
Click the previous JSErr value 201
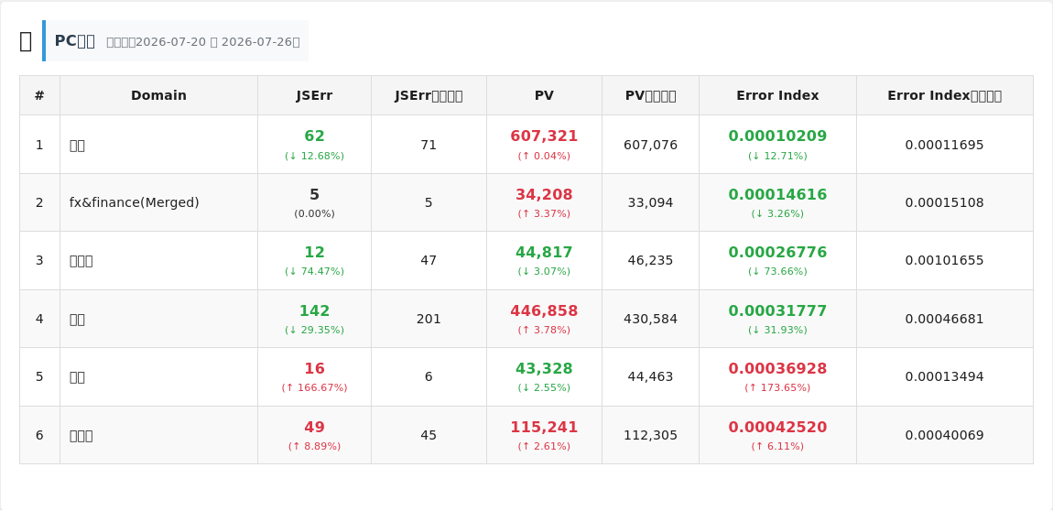429,320
